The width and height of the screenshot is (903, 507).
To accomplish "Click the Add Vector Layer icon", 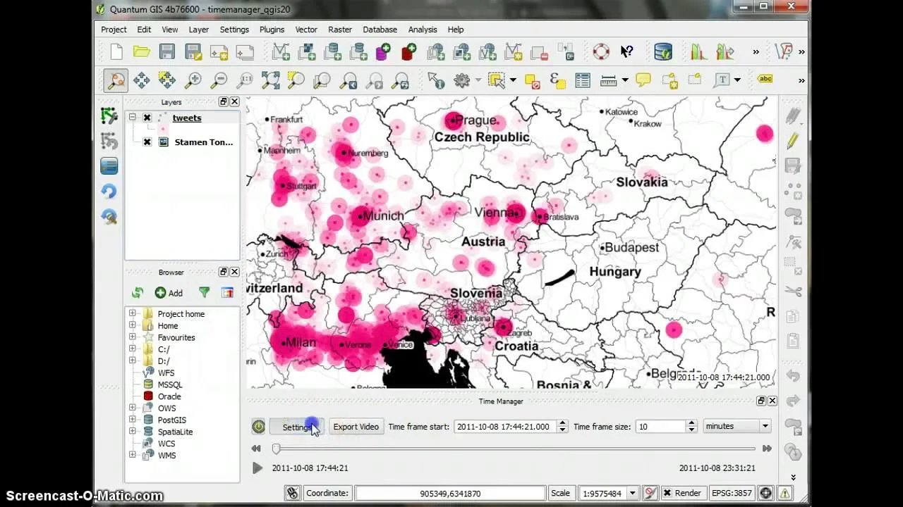I will click(281, 51).
